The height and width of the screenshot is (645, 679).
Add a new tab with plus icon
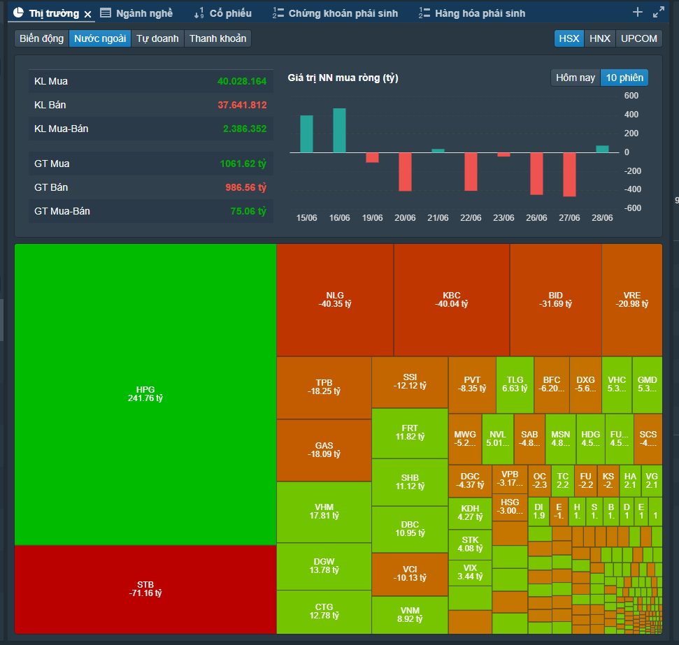[x=638, y=12]
